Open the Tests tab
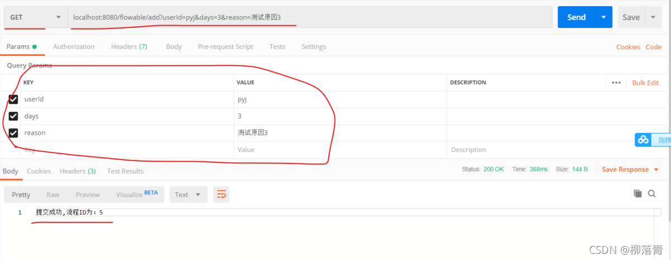671x260 pixels. [x=277, y=46]
